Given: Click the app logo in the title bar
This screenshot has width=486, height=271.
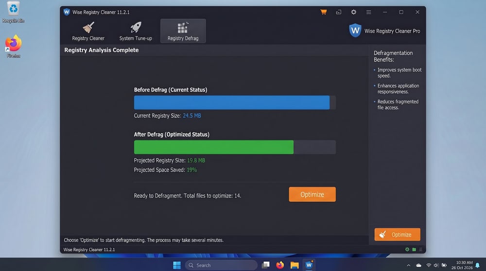Looking at the screenshot, I should point(67,12).
